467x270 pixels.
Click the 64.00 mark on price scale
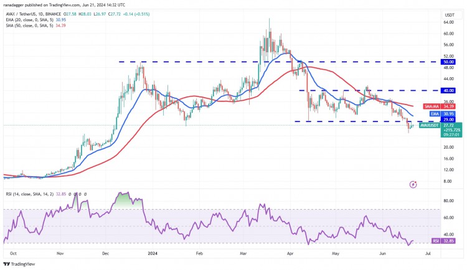point(448,22)
